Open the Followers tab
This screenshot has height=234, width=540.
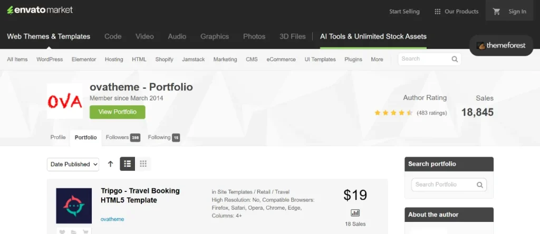point(122,137)
